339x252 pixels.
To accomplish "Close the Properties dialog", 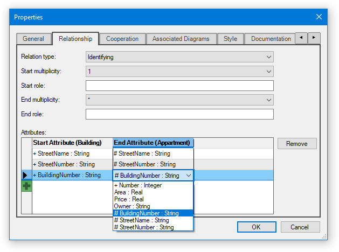I will pos(319,17).
